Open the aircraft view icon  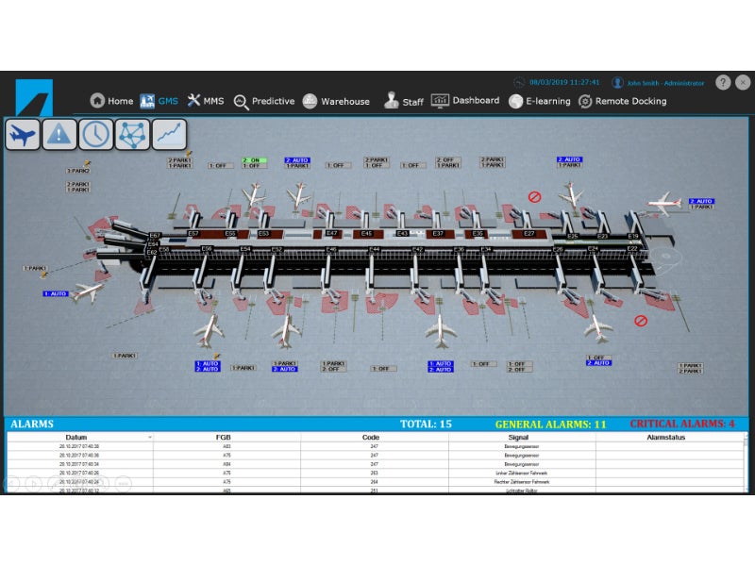[23, 135]
